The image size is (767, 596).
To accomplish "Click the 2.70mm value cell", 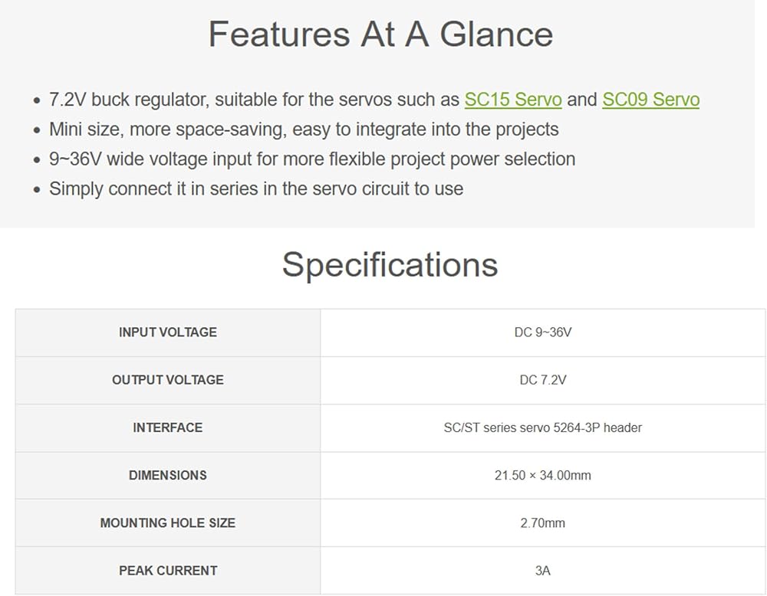I will (x=543, y=523).
